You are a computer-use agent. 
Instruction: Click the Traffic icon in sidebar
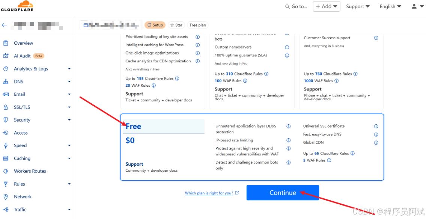click(6, 209)
